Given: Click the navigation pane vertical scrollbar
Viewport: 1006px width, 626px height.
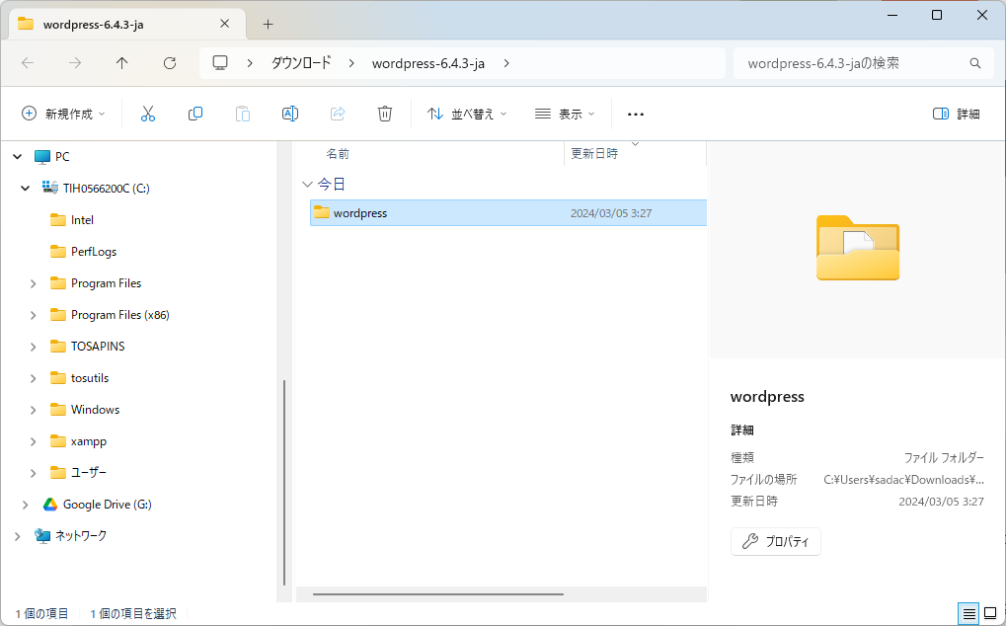Looking at the screenshot, I should [284, 482].
